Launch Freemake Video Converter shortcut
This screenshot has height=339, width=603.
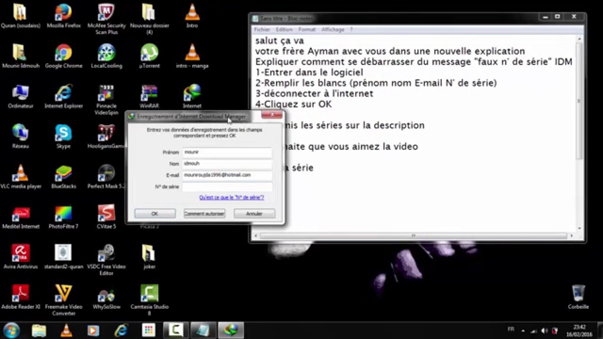[x=64, y=300]
